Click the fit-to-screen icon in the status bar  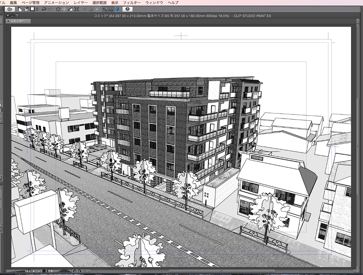click(x=44, y=271)
